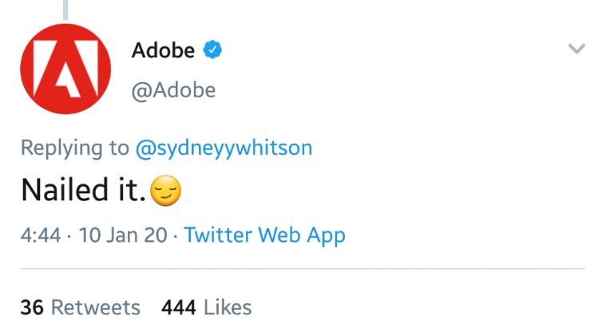Open Adobe's red circular profile avatar
This screenshot has width=606, height=336.
[65, 69]
